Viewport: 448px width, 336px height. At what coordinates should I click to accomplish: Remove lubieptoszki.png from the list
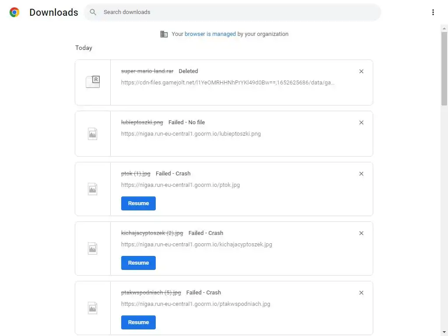click(361, 122)
